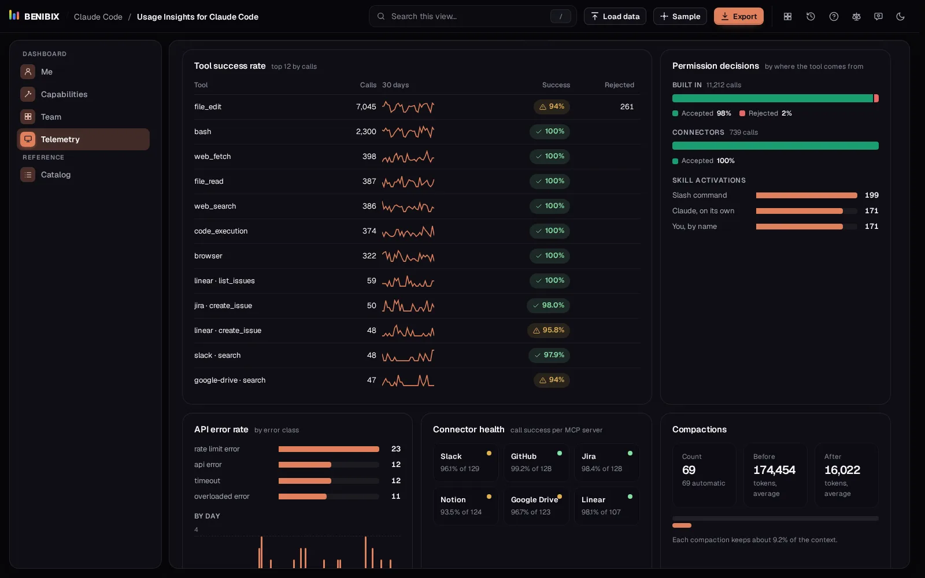925x578 pixels.
Task: Click the Linear status dot
Action: tap(630, 497)
